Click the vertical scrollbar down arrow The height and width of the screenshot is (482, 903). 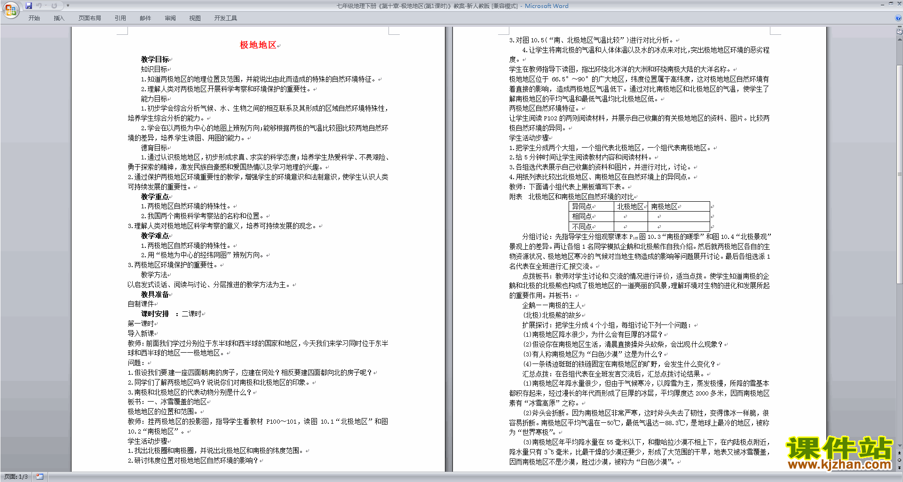(900, 446)
